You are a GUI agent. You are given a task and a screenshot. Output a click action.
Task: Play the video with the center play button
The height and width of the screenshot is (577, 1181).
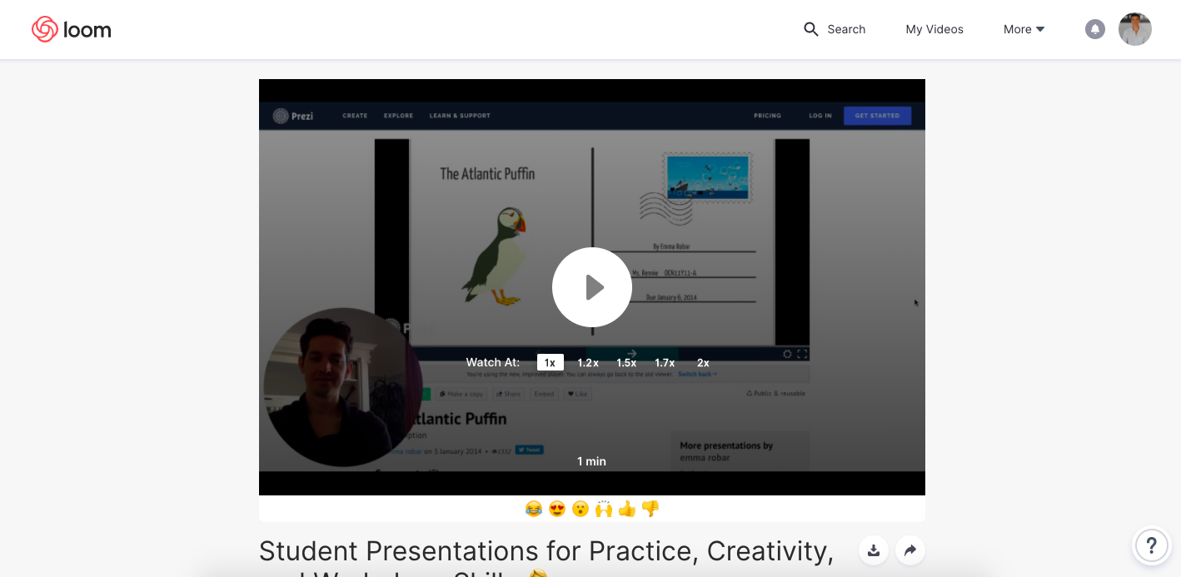[592, 287]
